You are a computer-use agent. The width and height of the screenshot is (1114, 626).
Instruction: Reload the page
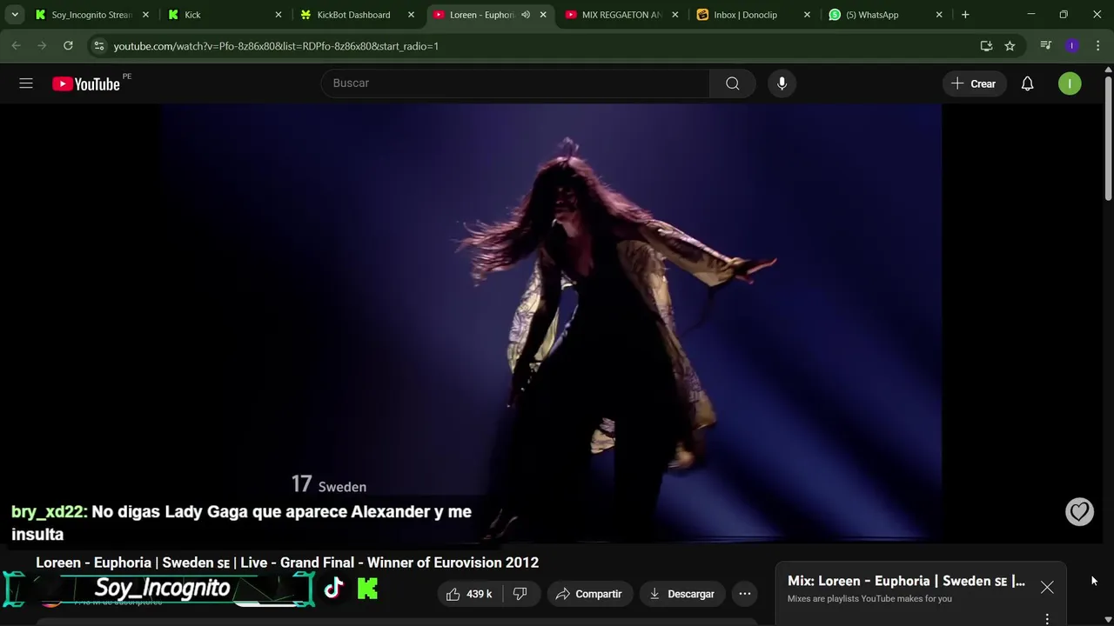point(68,46)
